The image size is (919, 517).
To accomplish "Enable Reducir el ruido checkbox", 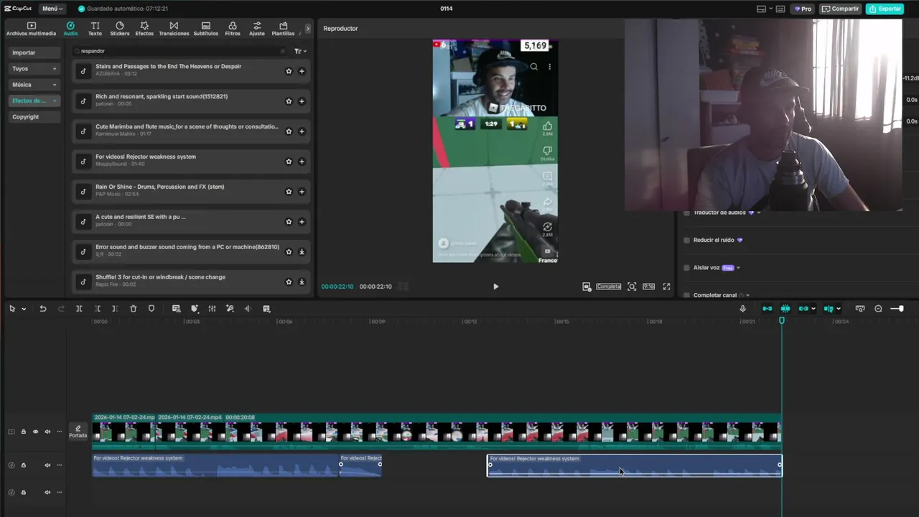I will pyautogui.click(x=686, y=240).
